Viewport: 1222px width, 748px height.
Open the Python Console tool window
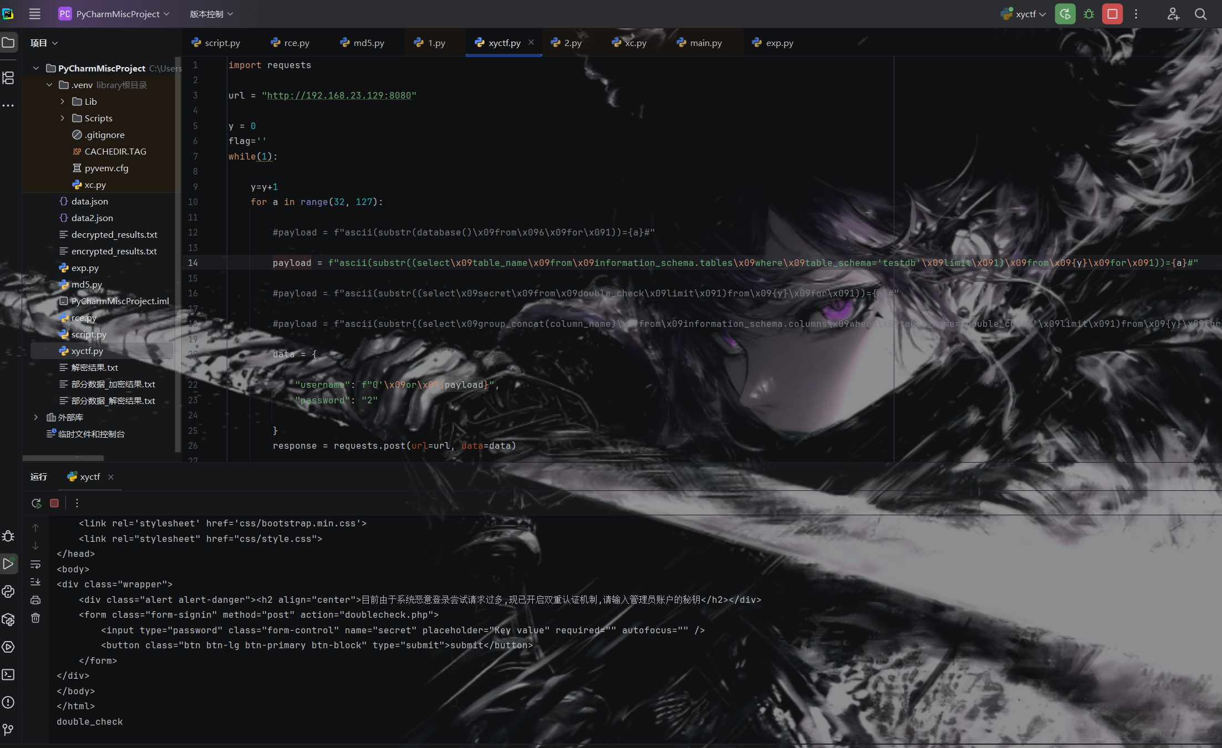coord(8,591)
